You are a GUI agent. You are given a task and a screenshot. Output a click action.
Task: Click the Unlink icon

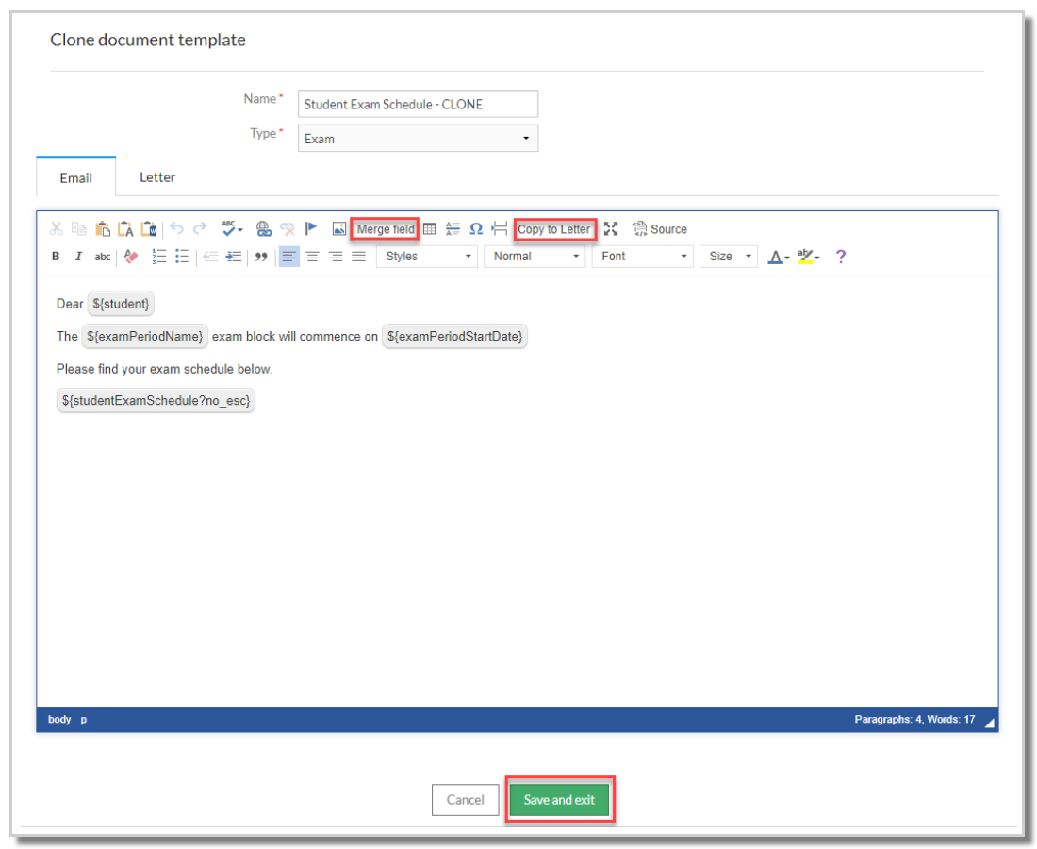point(287,229)
